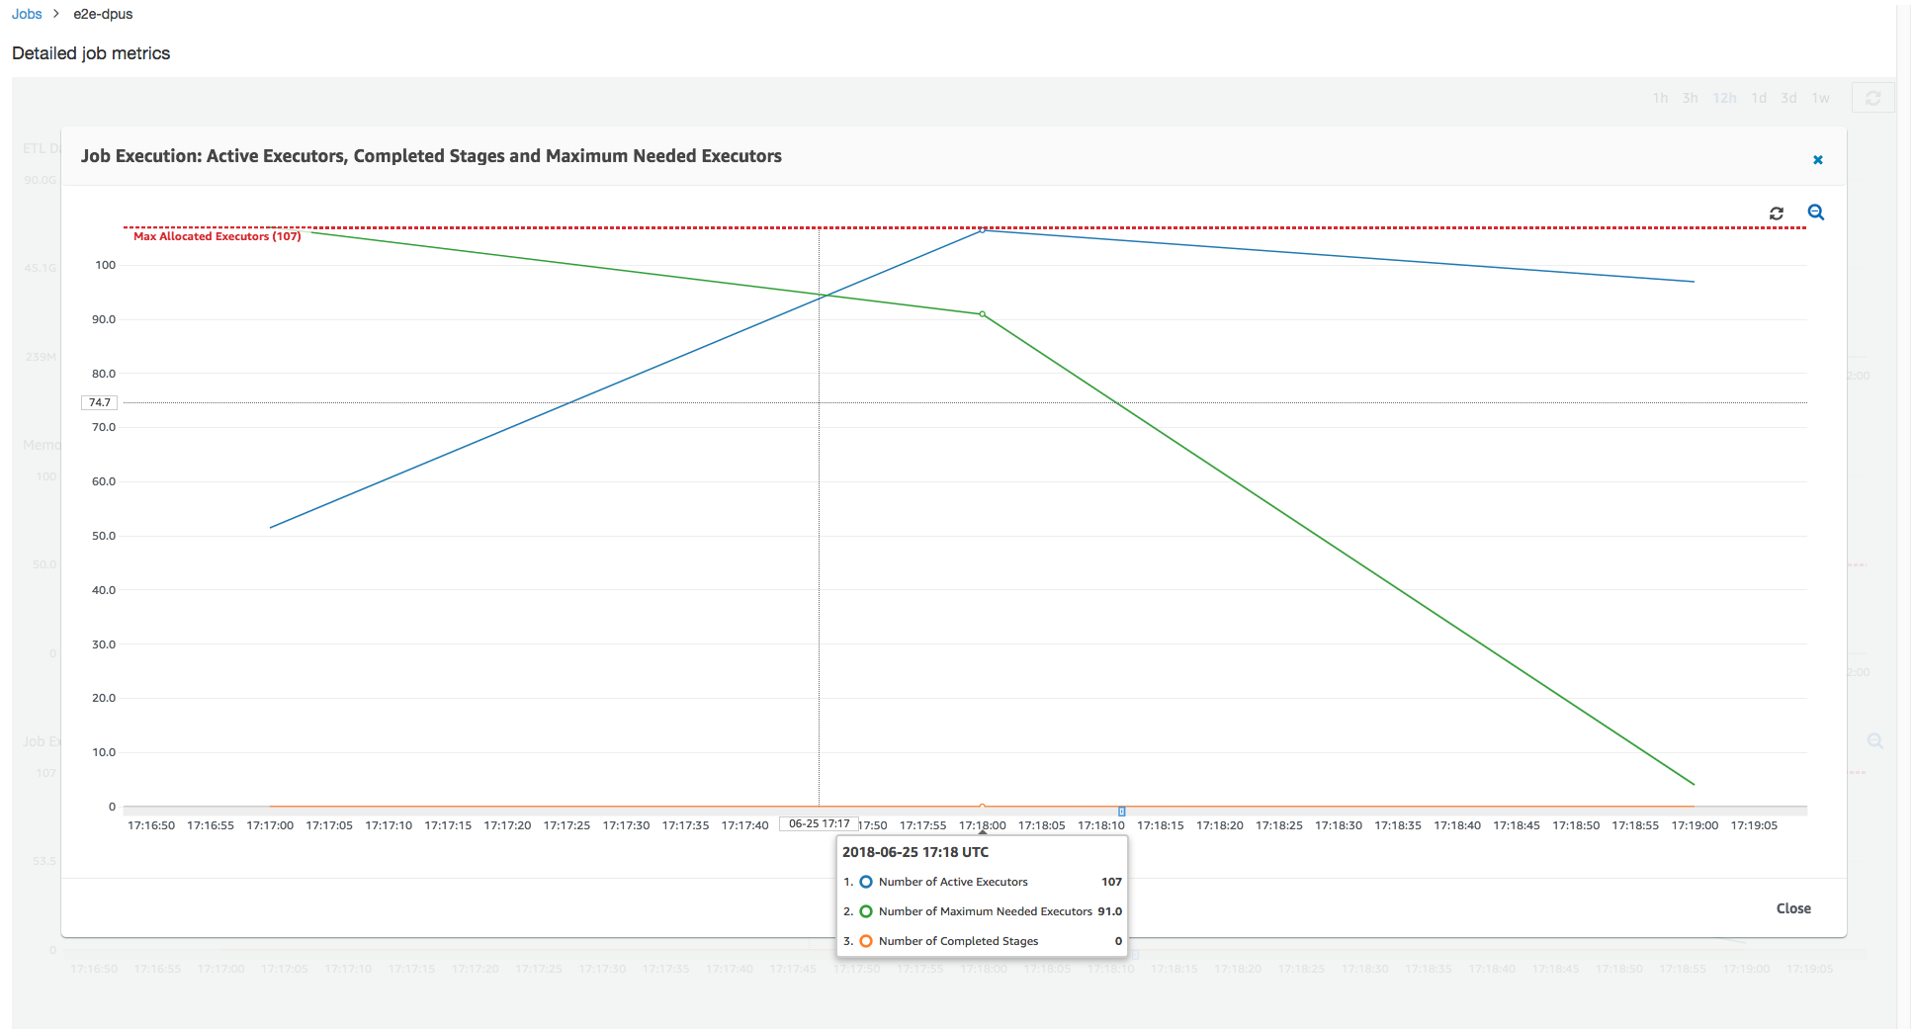Click the refresh icon inside the chart modal
The image size is (1914, 1029).
(x=1776, y=214)
